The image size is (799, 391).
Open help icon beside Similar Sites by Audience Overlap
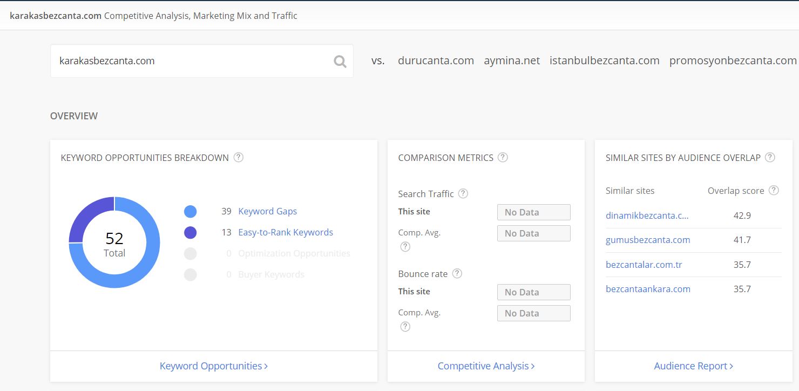click(770, 158)
